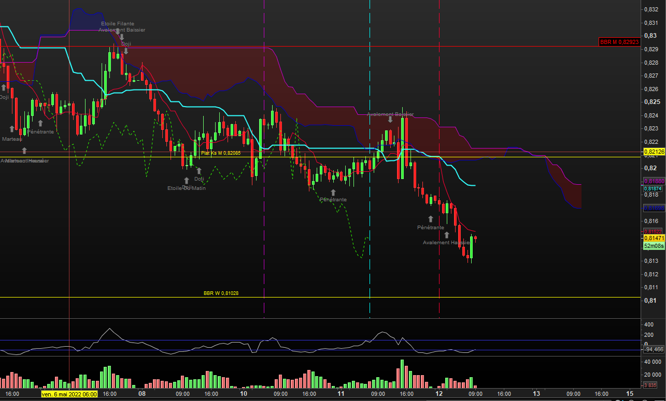The image size is (666, 401).
Task: Click the green 52m08s candle countdown
Action: tap(653, 246)
